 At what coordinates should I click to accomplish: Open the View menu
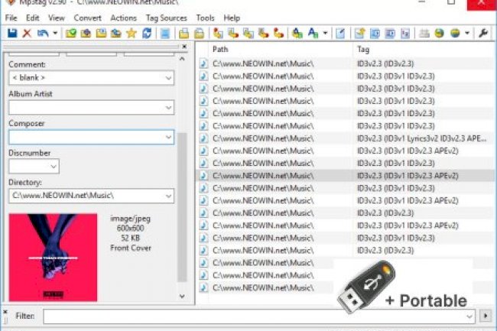(x=57, y=18)
